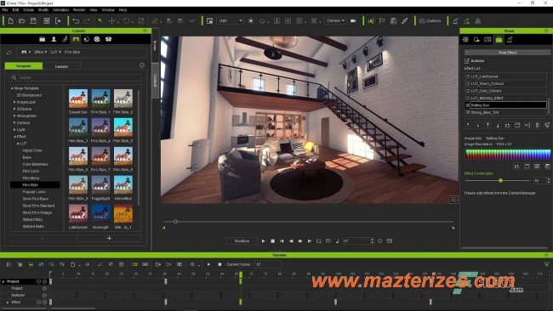Viewport: 553px width, 311px height.
Task: Open the Animation menu
Action: [60, 10]
